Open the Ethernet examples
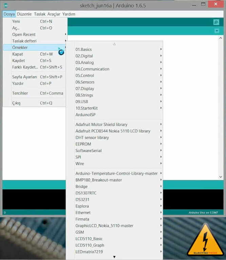 point(114,213)
